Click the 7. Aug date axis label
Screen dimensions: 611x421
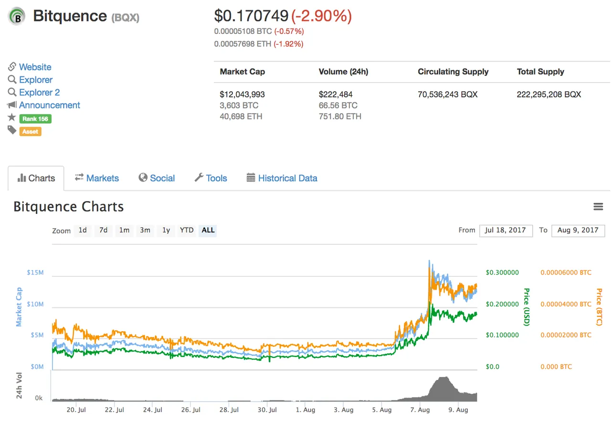point(420,410)
